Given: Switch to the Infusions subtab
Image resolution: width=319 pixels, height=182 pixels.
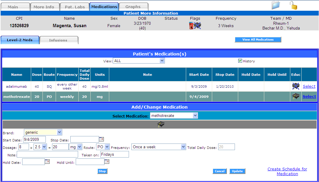Looking at the screenshot, I should 59,40.
